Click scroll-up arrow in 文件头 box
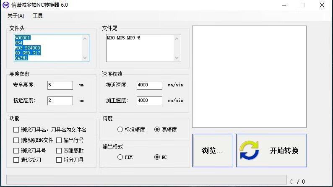The width and height of the screenshot is (333, 187). (x=85, y=39)
